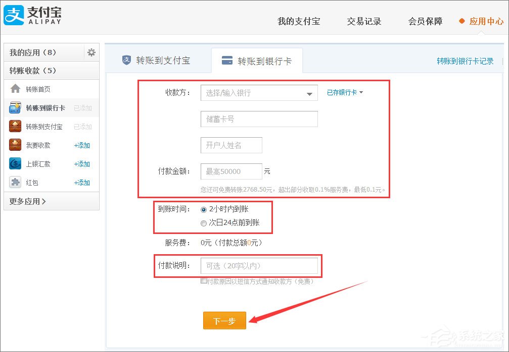This screenshot has height=352, width=509.
Task: Open 交易记录 from the top menu
Action: click(363, 21)
